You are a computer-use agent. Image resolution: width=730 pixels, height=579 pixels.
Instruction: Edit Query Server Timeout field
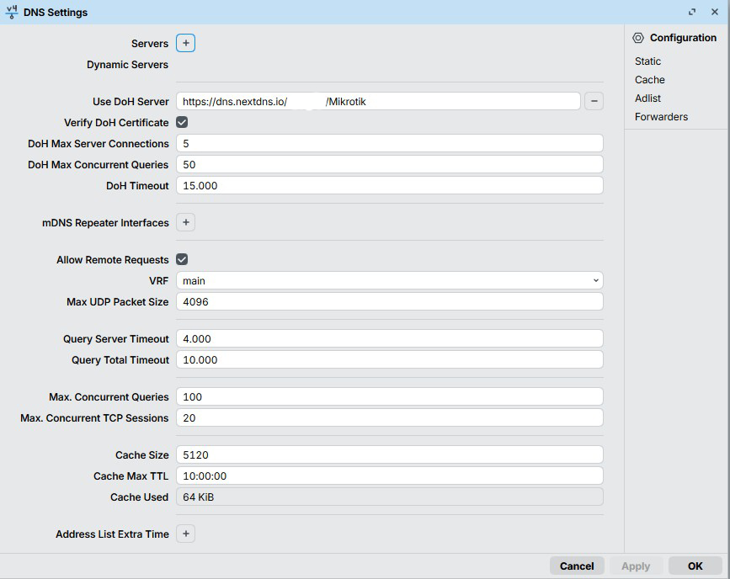coord(390,339)
